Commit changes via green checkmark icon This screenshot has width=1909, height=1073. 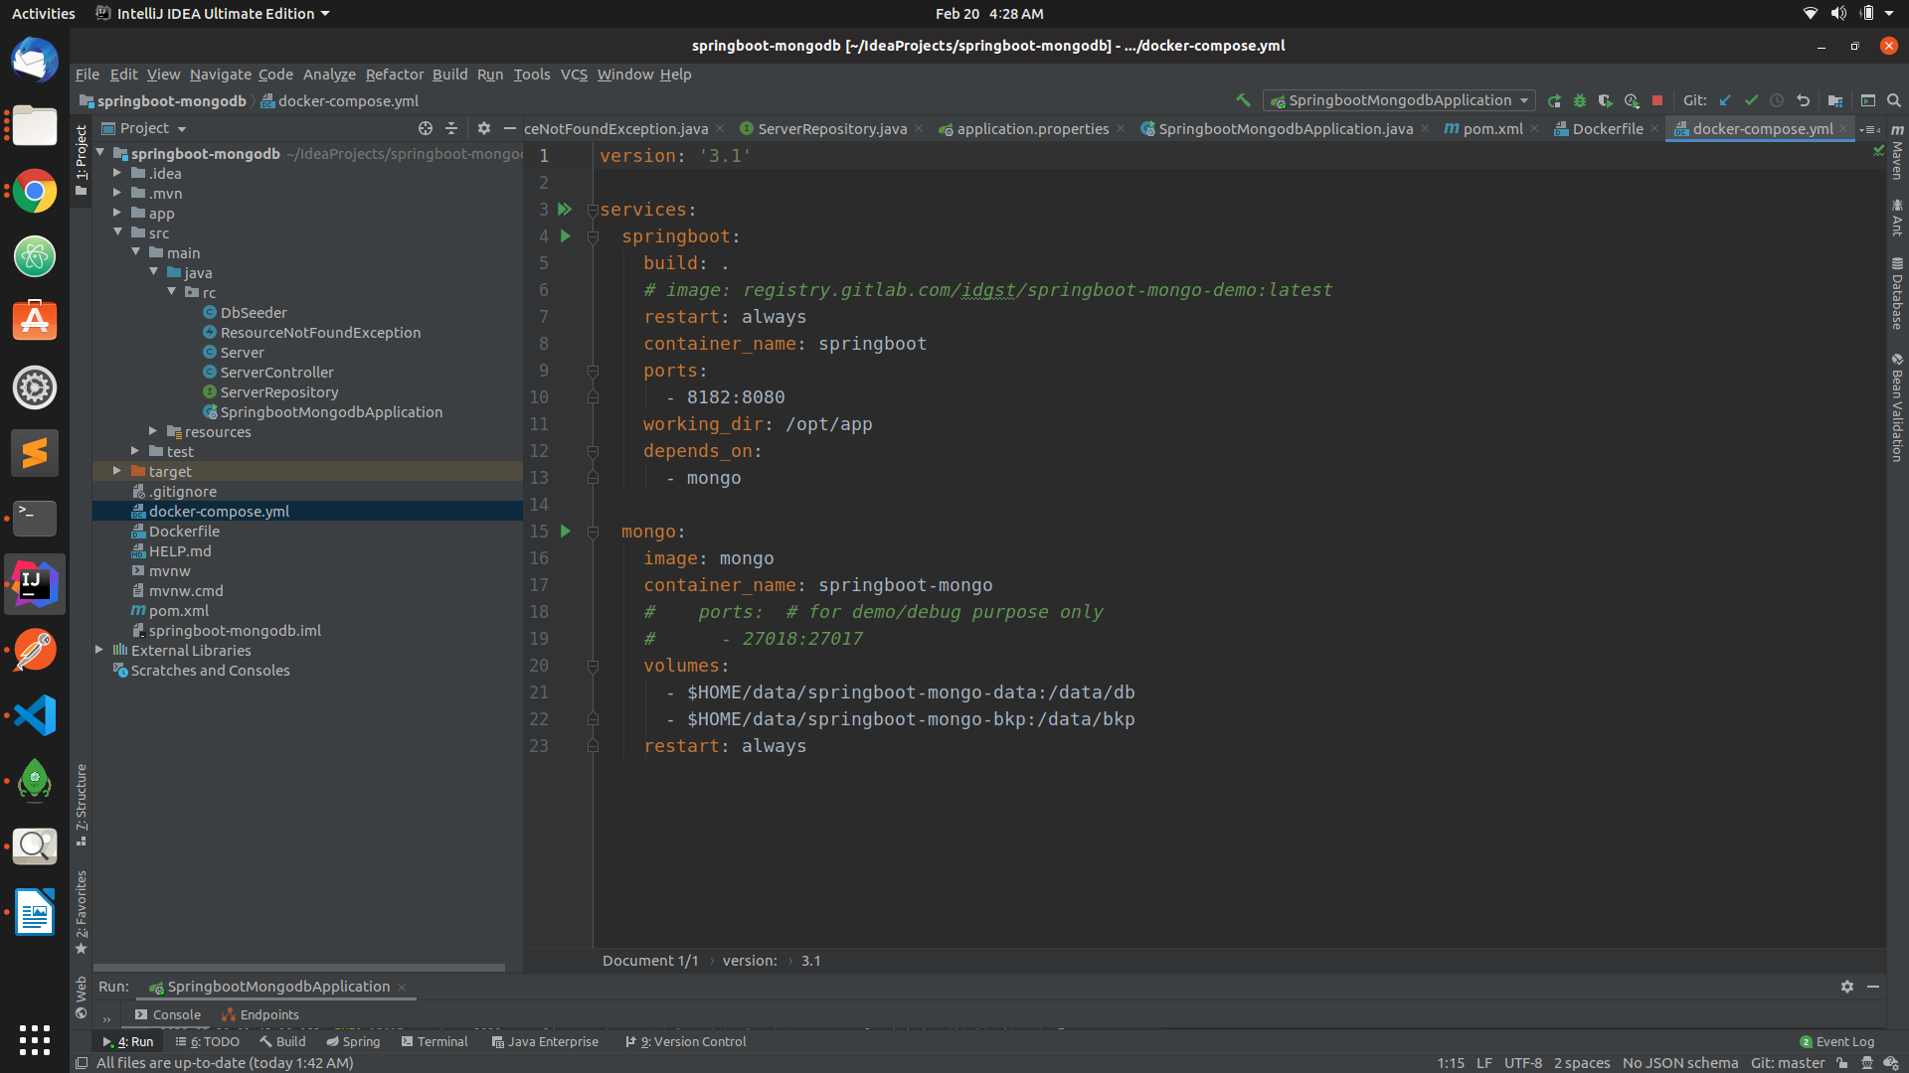(1753, 100)
